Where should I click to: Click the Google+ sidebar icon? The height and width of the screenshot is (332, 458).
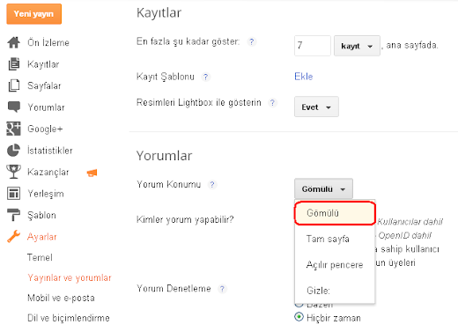(x=13, y=129)
